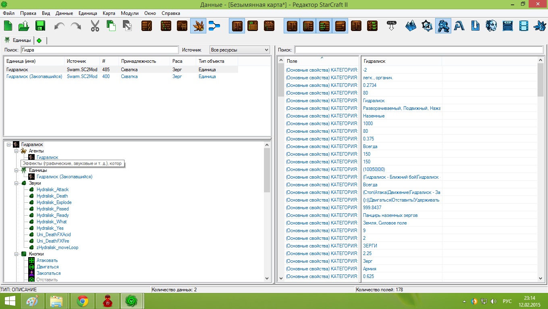This screenshot has width=548, height=309.
Task: Save the map with the floppy icon
Action: click(x=40, y=26)
